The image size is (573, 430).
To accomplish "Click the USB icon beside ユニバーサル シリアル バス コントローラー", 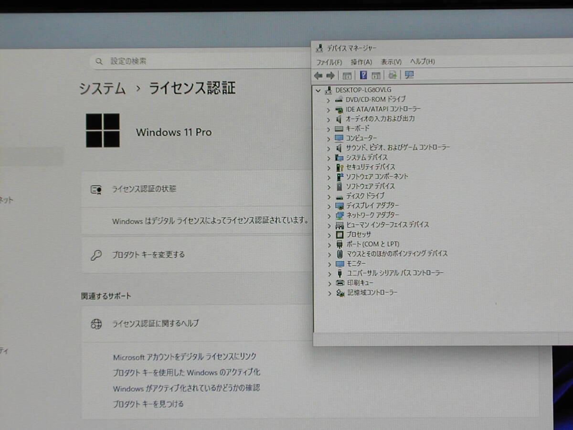I will pos(340,273).
